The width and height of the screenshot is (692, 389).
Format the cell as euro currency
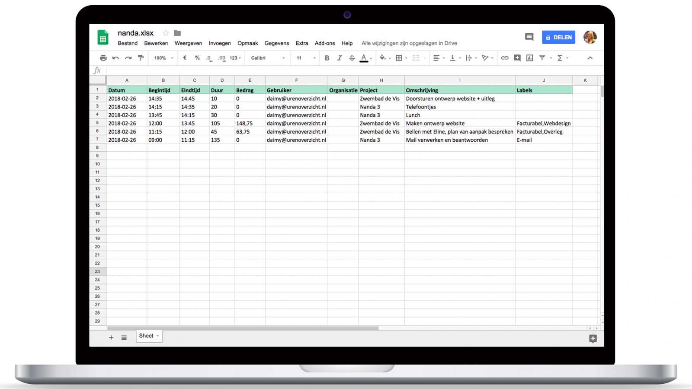[x=185, y=58]
